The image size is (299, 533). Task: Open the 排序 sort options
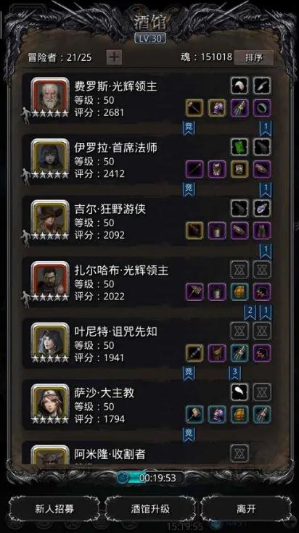click(254, 57)
